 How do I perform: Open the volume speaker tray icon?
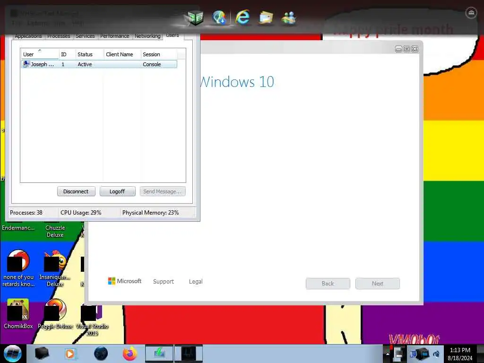(436, 354)
